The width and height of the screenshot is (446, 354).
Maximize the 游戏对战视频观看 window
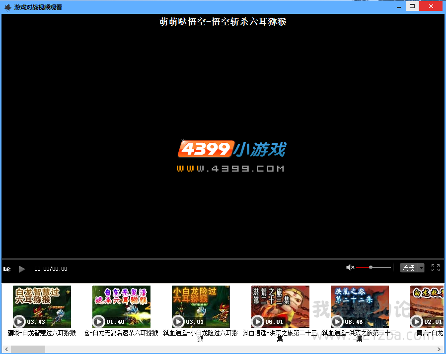click(412, 6)
